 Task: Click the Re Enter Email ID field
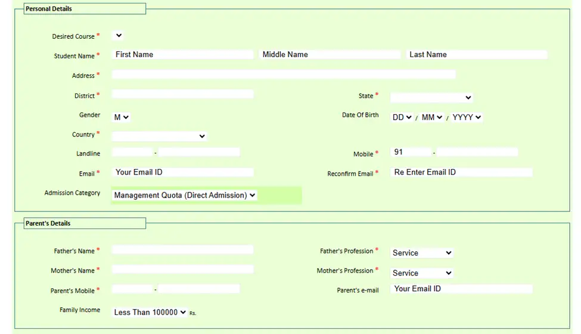(461, 172)
